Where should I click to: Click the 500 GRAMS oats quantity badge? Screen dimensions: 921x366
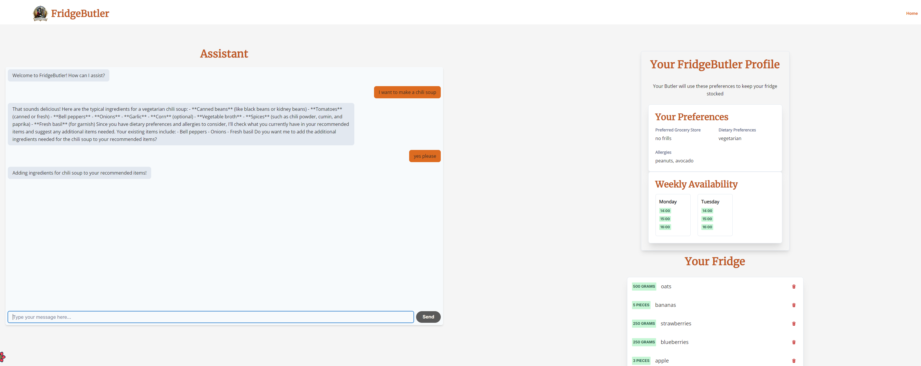tap(644, 286)
